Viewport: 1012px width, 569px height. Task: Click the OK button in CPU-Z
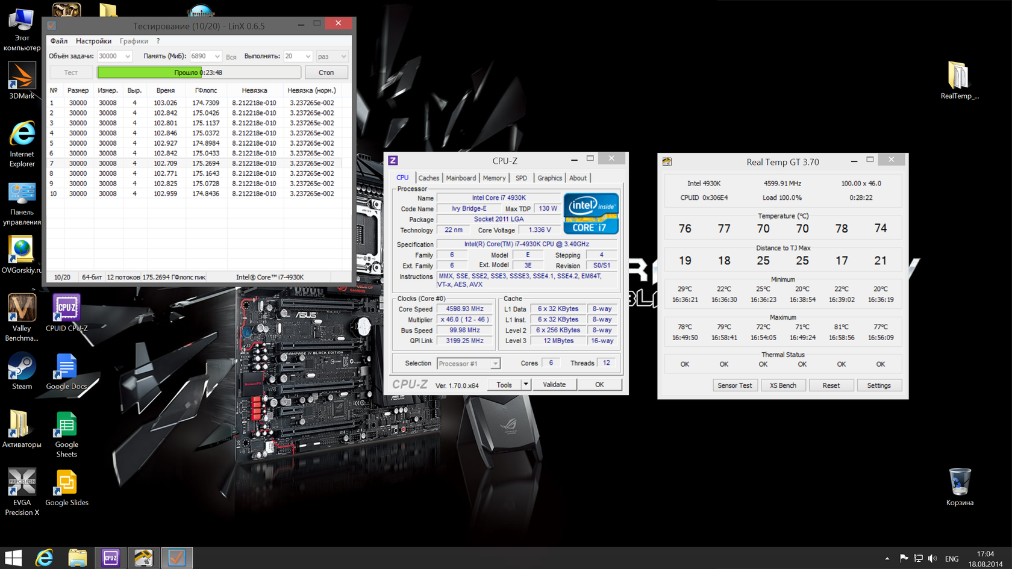click(x=599, y=384)
